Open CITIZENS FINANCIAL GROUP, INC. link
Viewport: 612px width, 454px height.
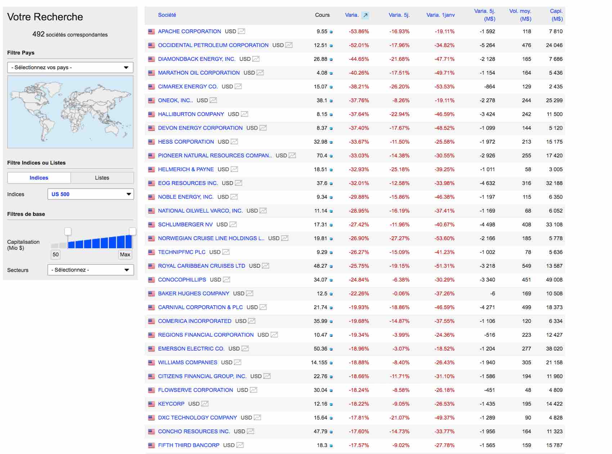coord(202,376)
